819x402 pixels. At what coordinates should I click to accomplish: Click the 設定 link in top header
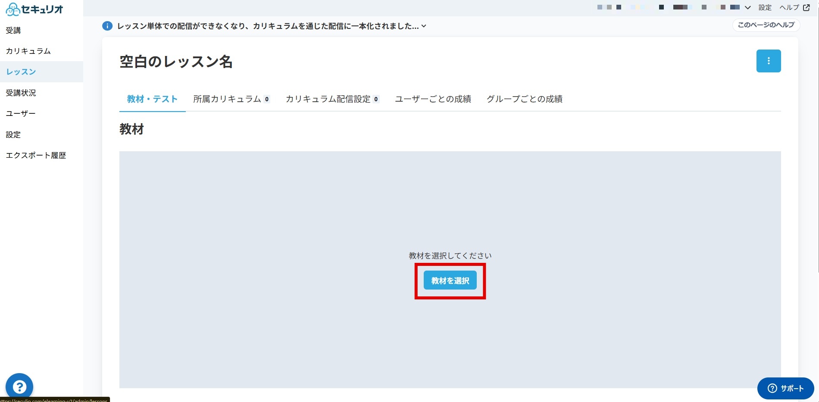(765, 7)
